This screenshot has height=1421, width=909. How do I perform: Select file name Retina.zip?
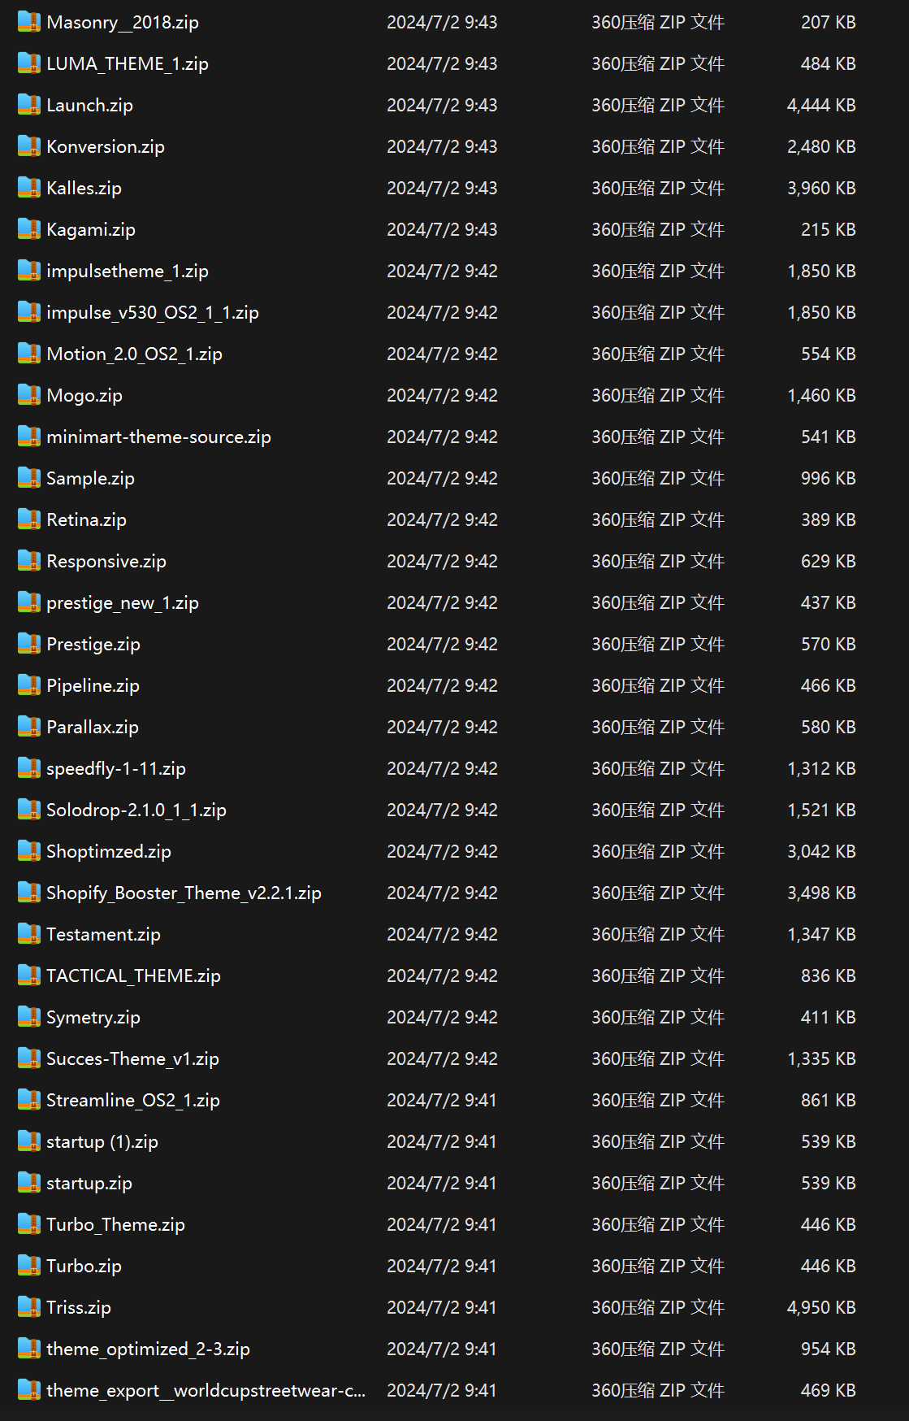[x=86, y=520]
